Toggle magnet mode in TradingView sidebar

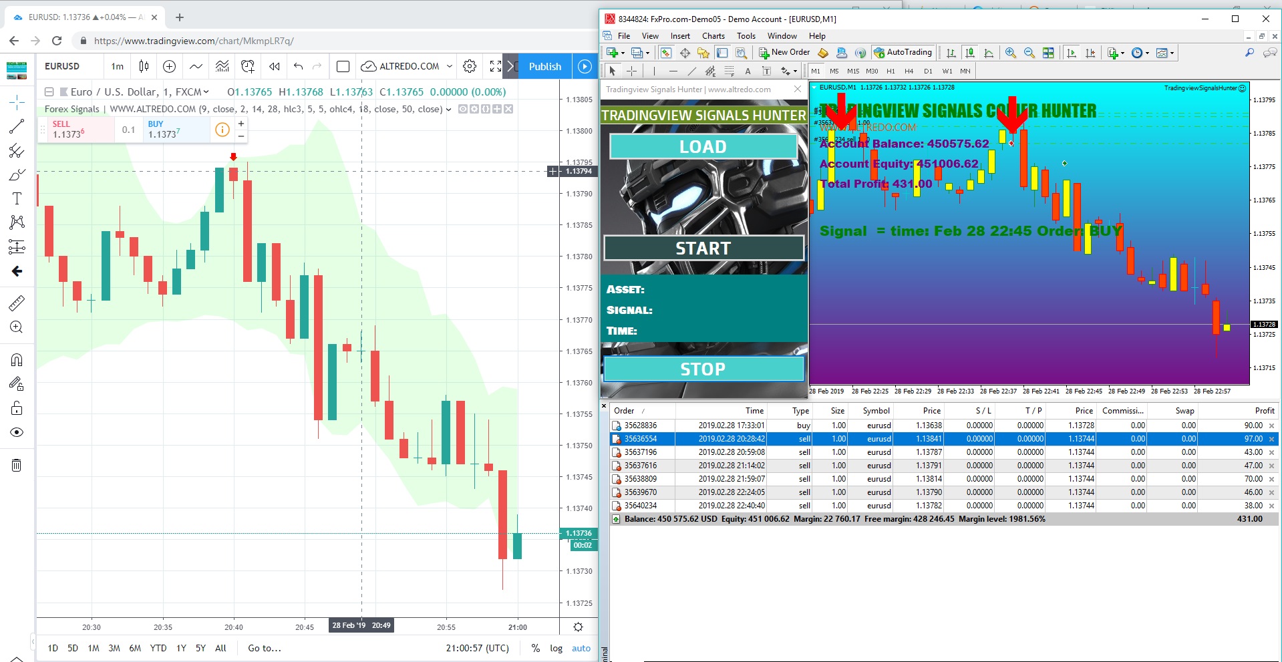pyautogui.click(x=17, y=360)
